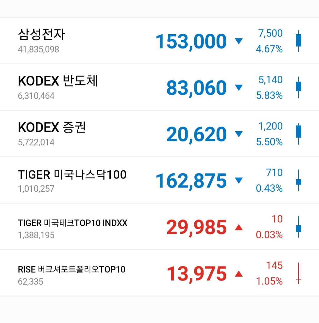Click the 20,620 current price

(196, 134)
